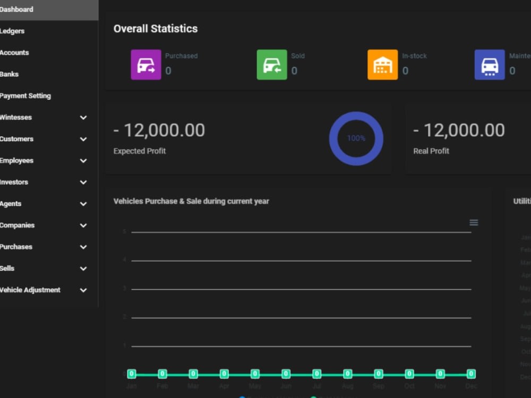
Task: Click the Jul data point marker
Action: pos(316,374)
